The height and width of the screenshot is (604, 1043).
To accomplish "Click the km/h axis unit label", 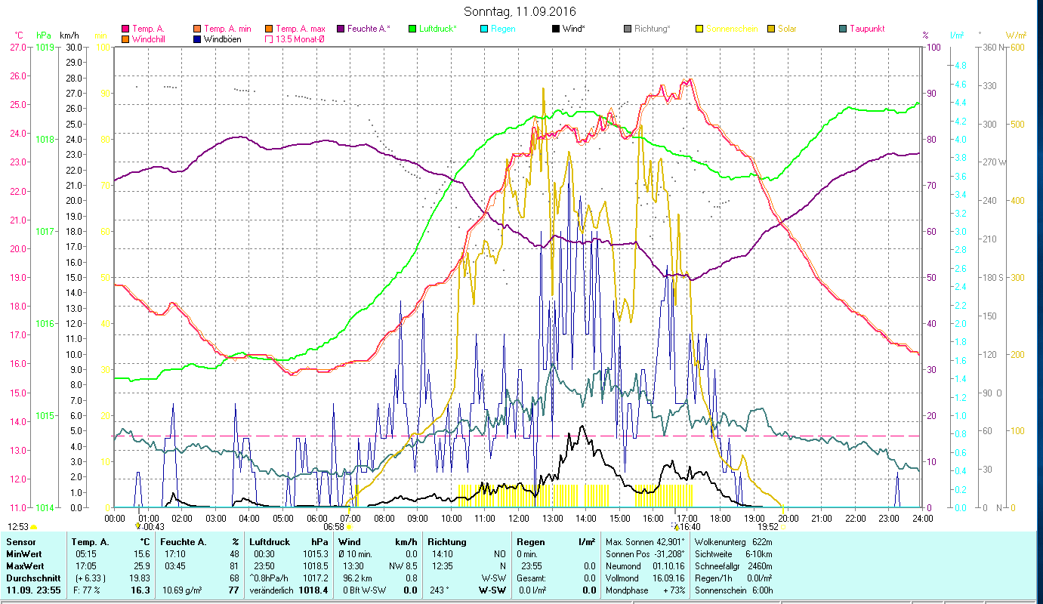I will [69, 35].
